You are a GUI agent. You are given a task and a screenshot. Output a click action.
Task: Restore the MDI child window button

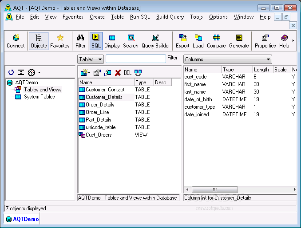(286, 17)
